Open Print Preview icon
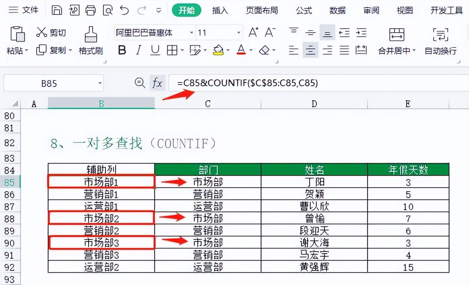This screenshot has height=285, width=469. 107,10
